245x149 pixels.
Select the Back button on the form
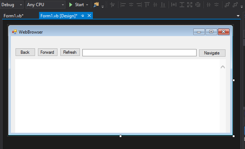(x=25, y=52)
